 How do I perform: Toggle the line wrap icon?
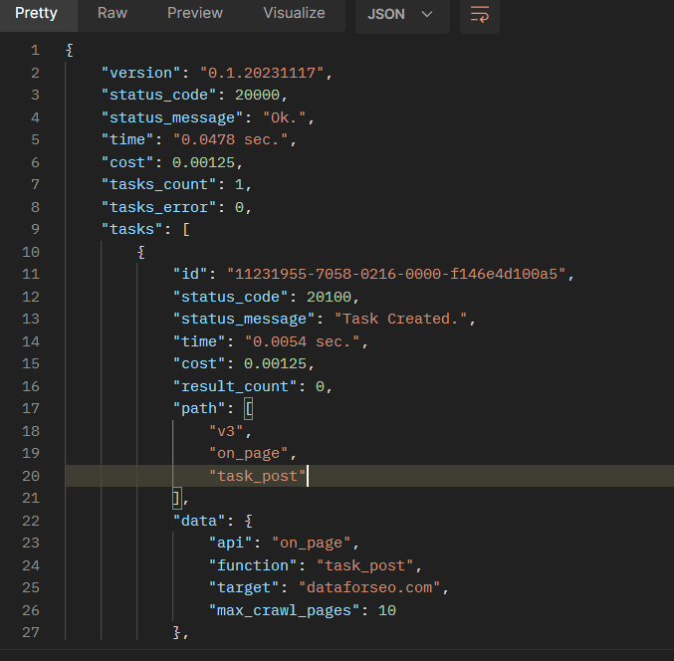[x=480, y=15]
